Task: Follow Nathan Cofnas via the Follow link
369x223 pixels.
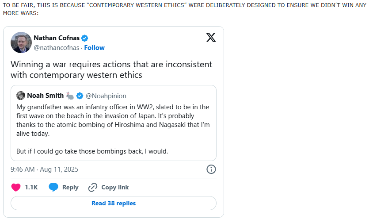Action: pyautogui.click(x=95, y=48)
